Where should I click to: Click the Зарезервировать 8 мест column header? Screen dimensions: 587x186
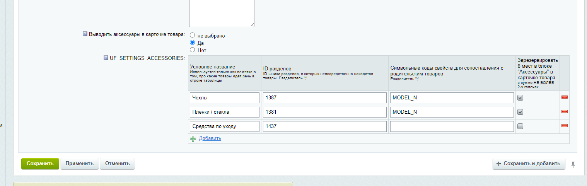(538, 73)
